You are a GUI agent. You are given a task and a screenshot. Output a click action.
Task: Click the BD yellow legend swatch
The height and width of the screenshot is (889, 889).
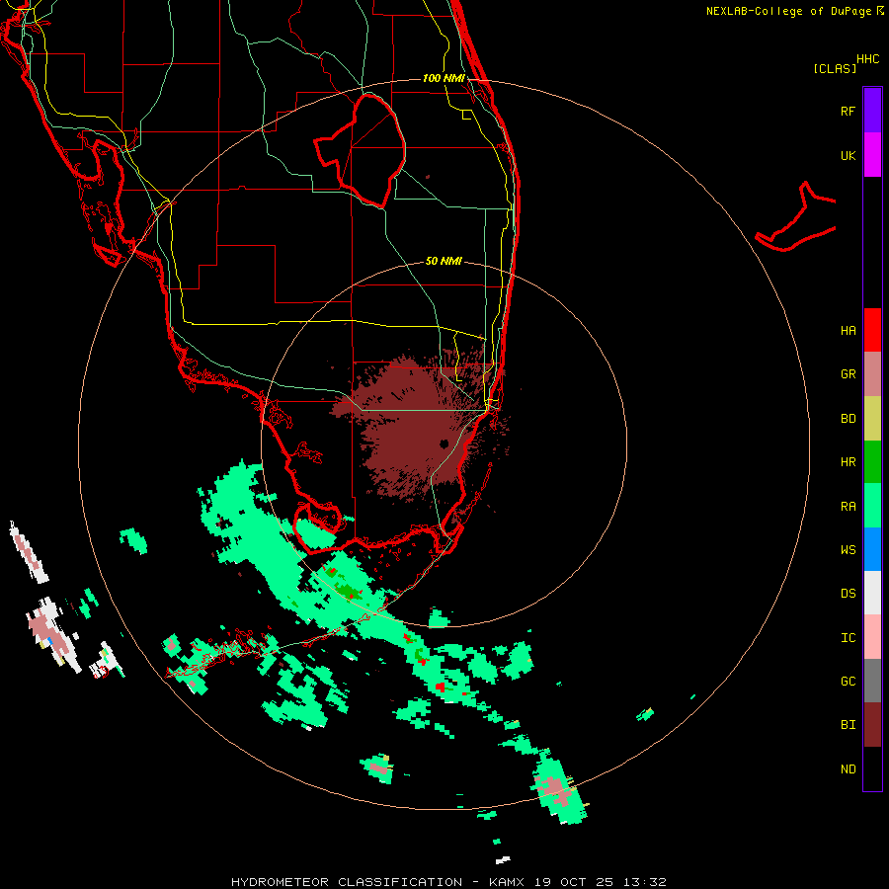pyautogui.click(x=872, y=418)
